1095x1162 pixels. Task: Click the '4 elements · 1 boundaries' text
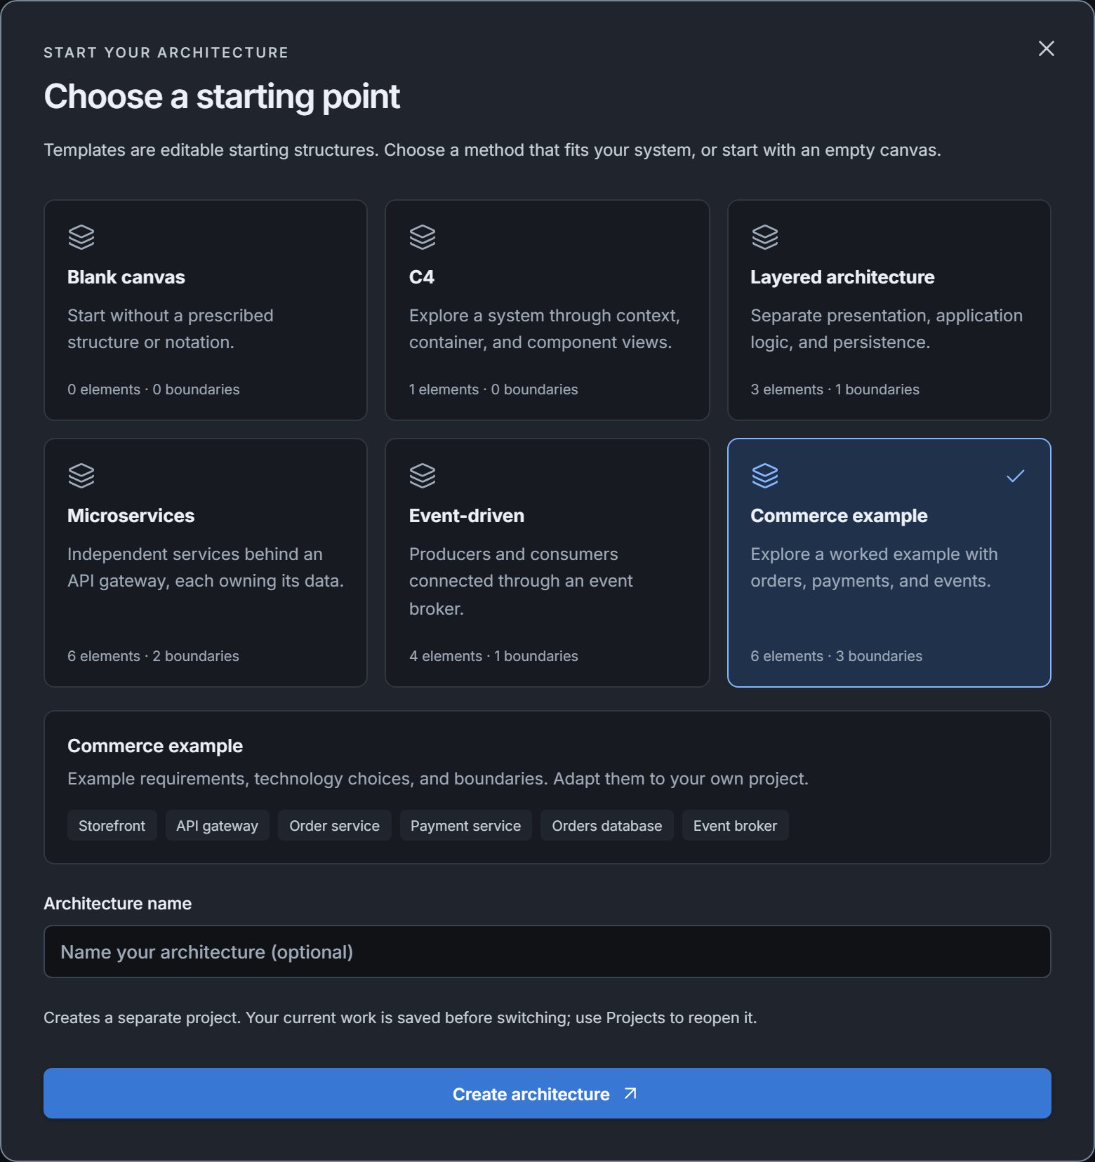tap(493, 656)
